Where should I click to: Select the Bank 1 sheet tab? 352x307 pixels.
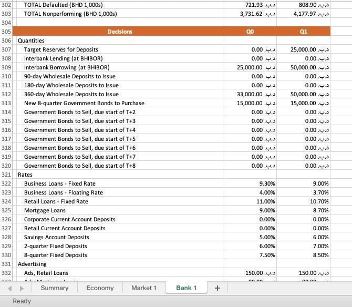[187, 288]
